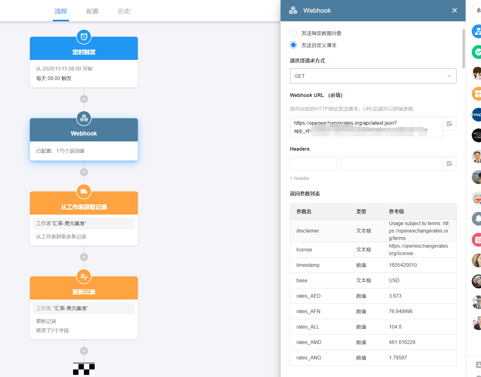Click the timer trigger clock icon
This screenshot has width=481, height=377.
click(84, 37)
